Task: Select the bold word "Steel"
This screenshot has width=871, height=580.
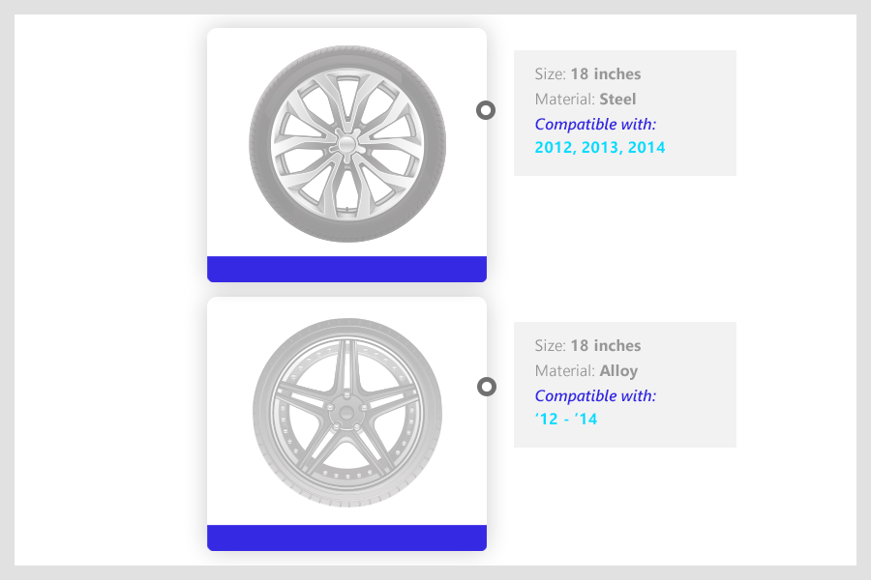Action: pyautogui.click(x=617, y=99)
